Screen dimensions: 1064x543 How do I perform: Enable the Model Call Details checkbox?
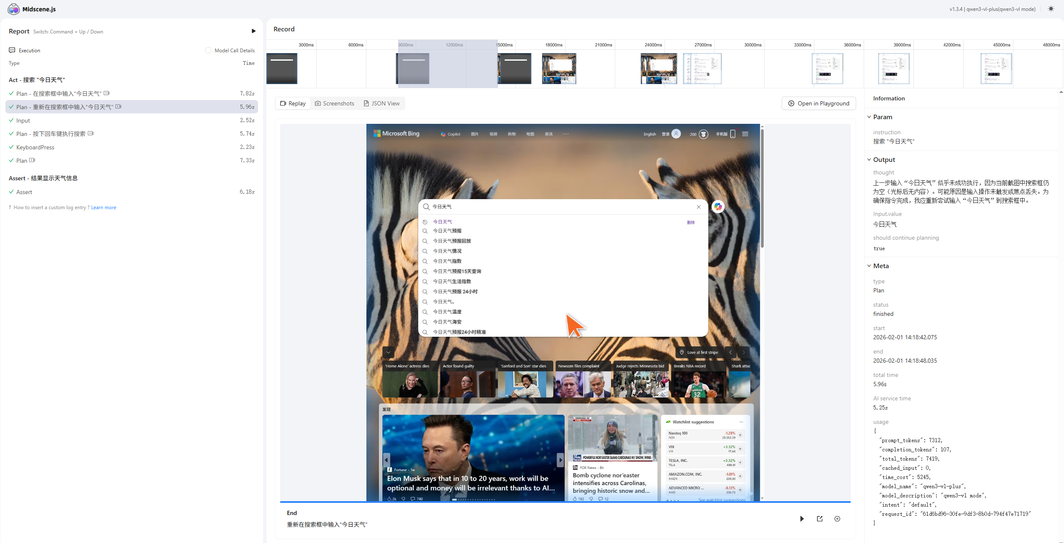point(208,50)
